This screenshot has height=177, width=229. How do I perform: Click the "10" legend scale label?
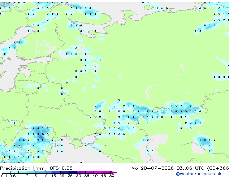tap(45, 176)
